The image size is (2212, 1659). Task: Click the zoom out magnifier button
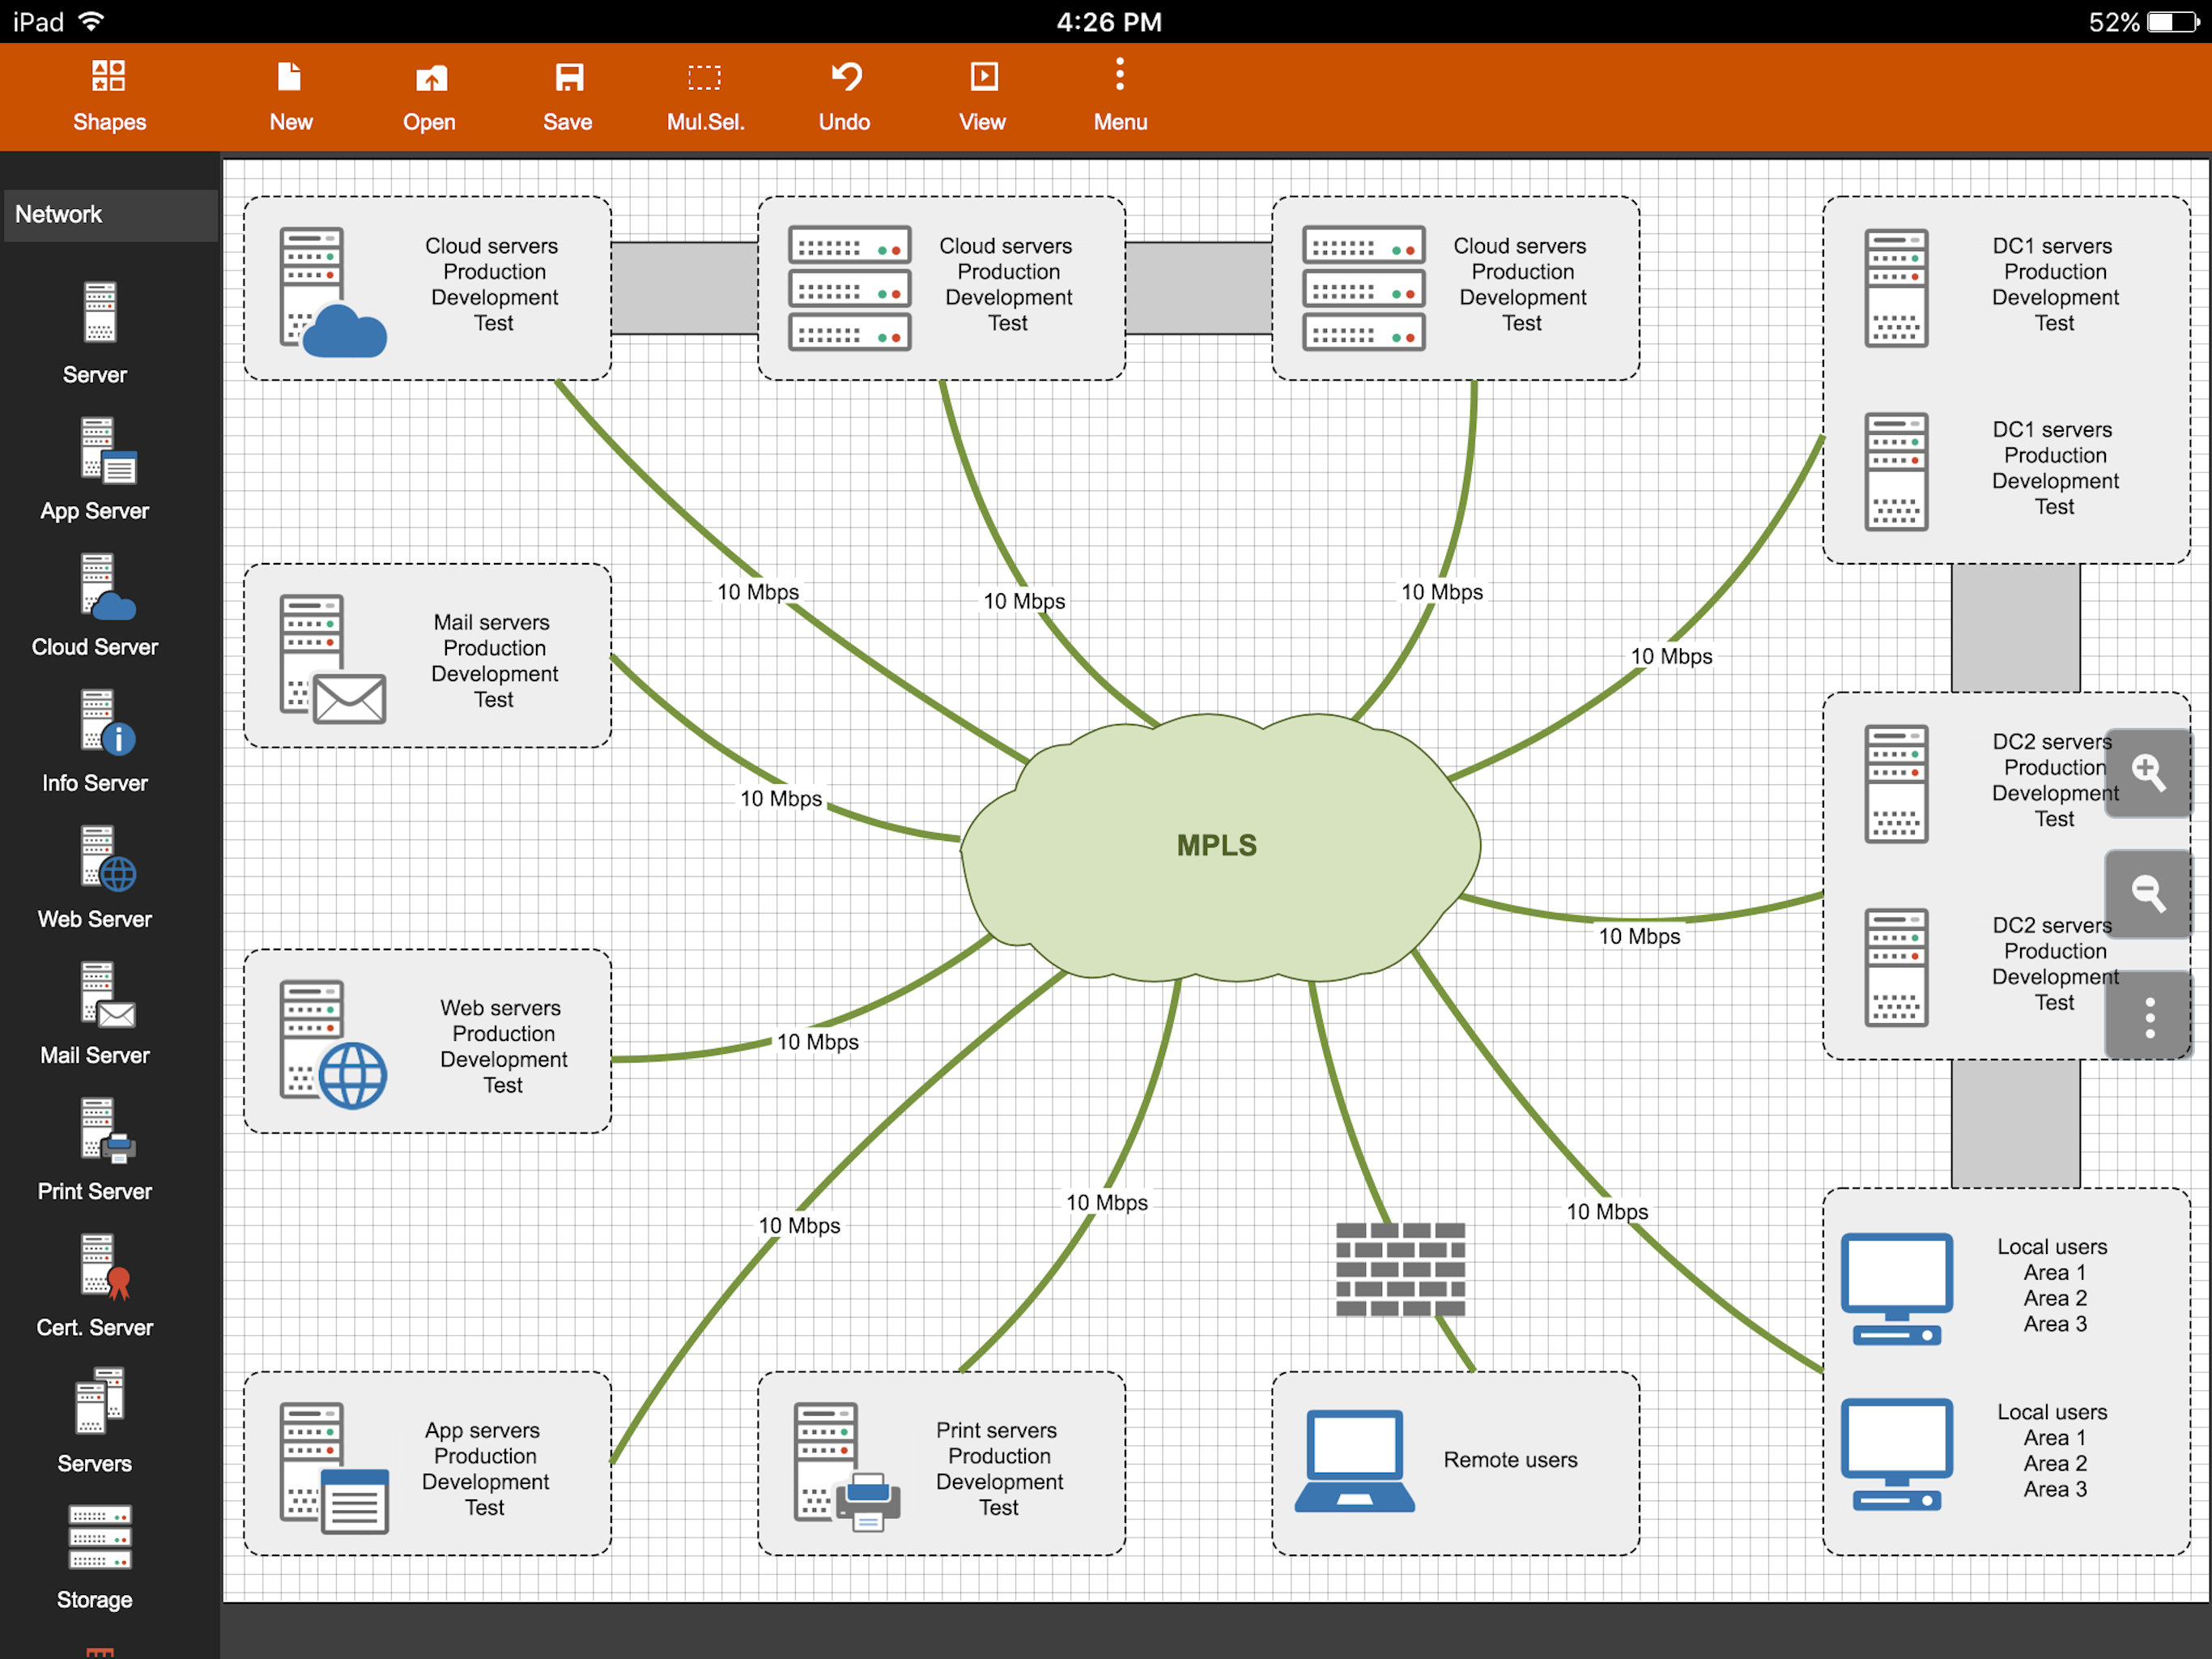tap(2148, 893)
